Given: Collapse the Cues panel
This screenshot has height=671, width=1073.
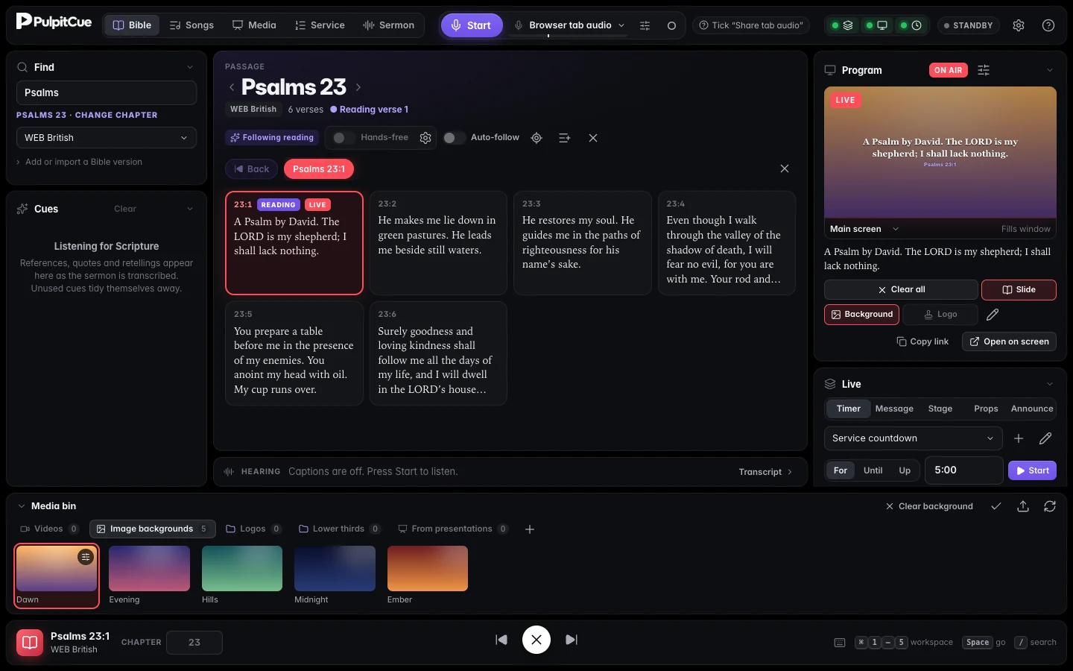Looking at the screenshot, I should (x=190, y=209).
